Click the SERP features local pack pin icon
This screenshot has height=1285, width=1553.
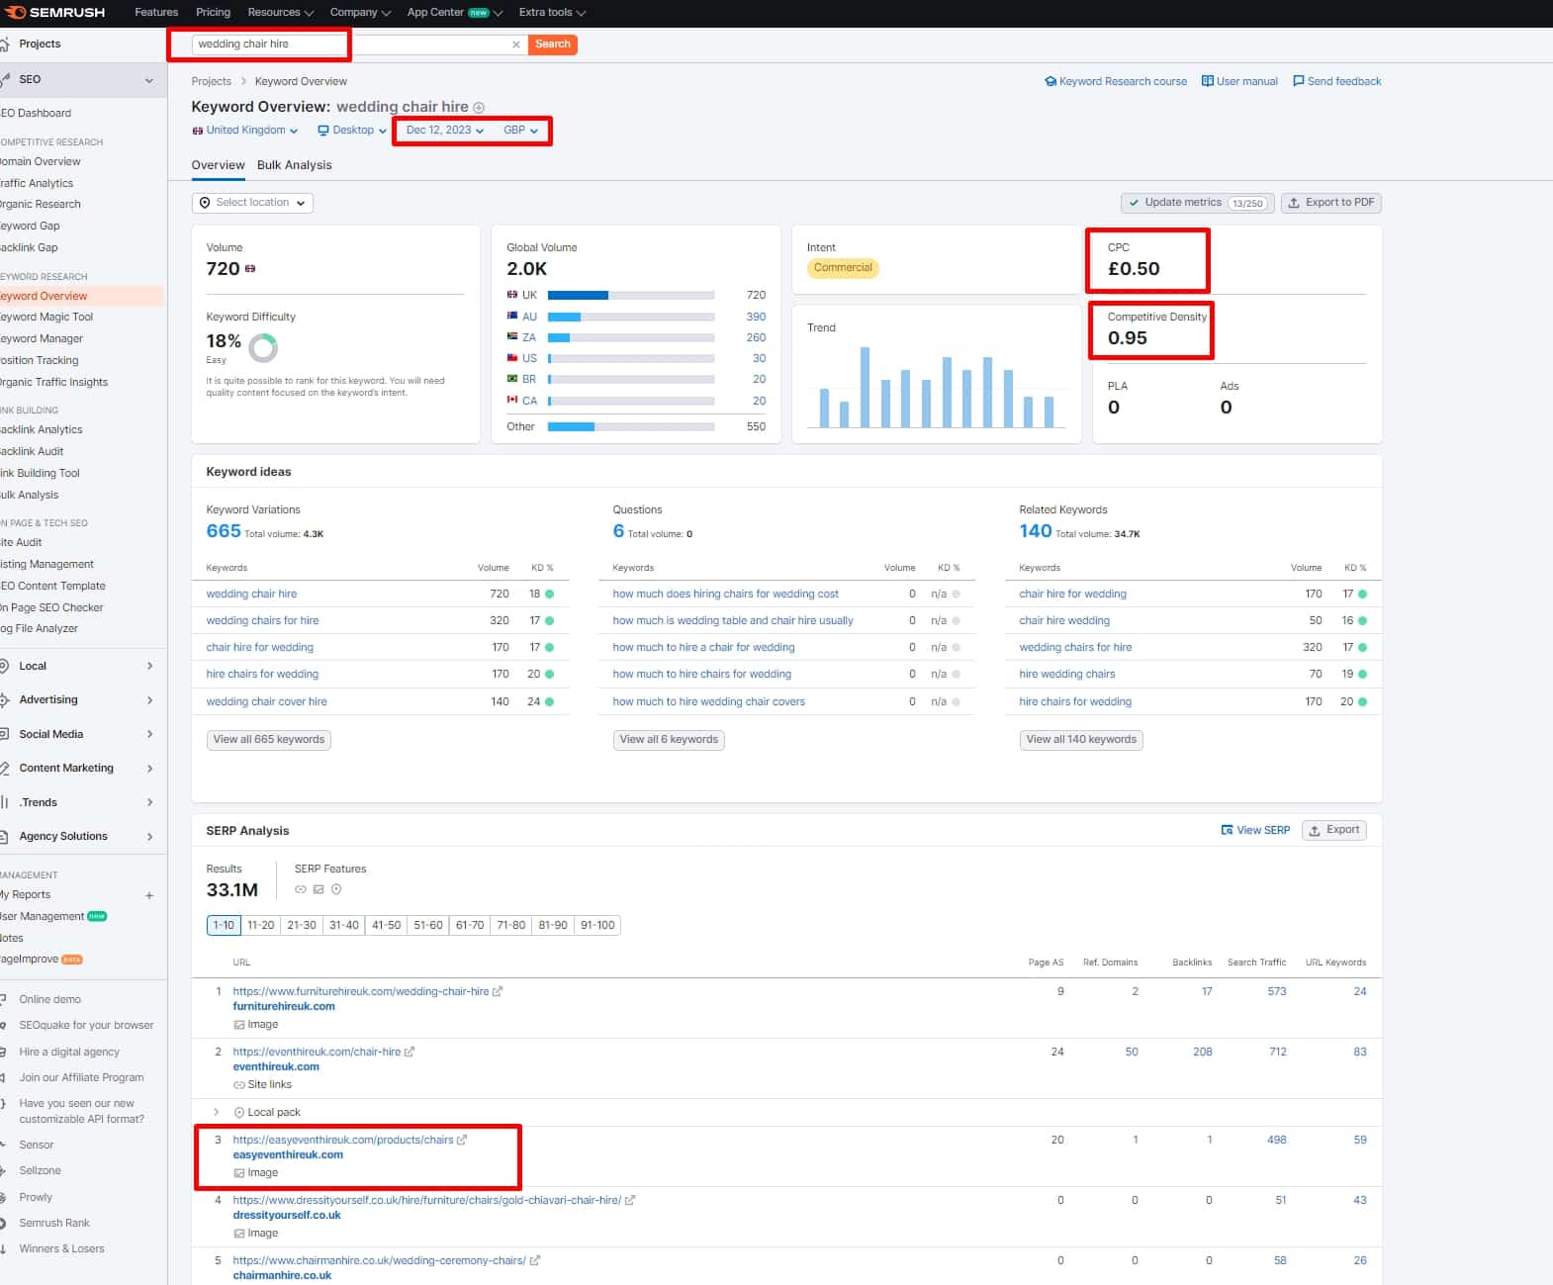pyautogui.click(x=336, y=889)
